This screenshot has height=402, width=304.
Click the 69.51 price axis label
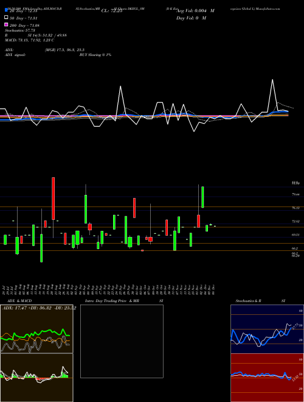(295, 234)
